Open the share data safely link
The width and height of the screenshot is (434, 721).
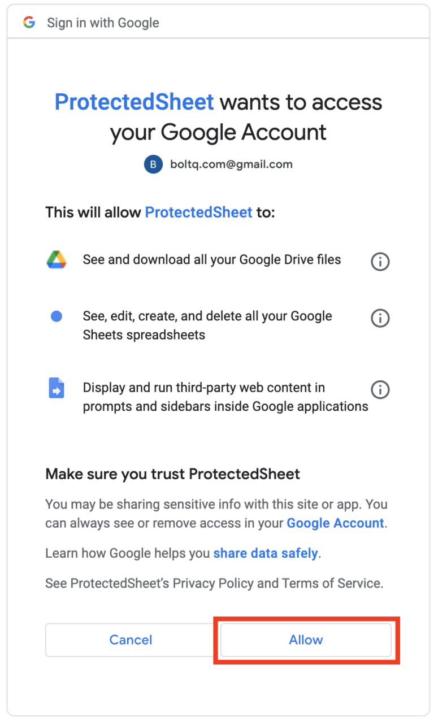click(x=266, y=553)
